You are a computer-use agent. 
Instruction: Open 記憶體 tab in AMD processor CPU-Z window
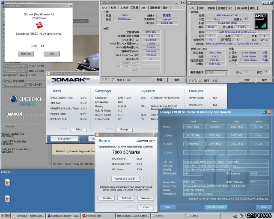pyautogui.click(x=222, y=8)
